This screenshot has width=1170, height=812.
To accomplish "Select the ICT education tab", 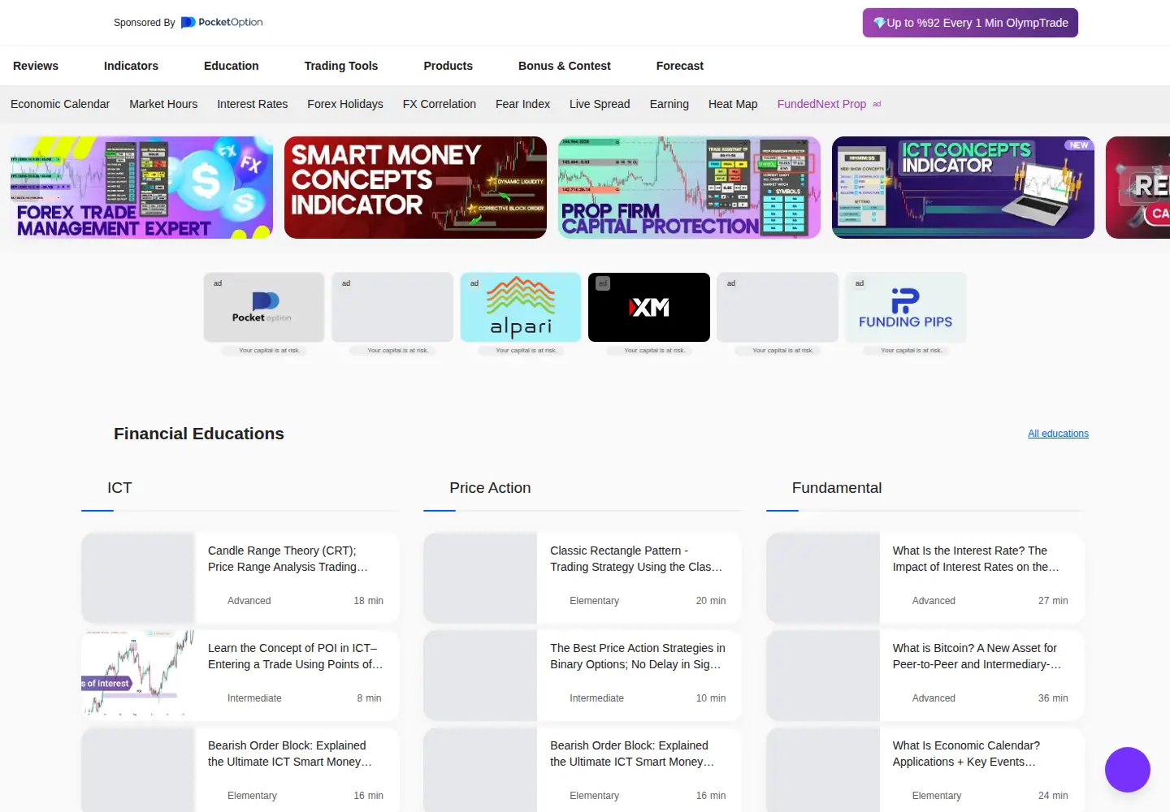I will tap(119, 488).
